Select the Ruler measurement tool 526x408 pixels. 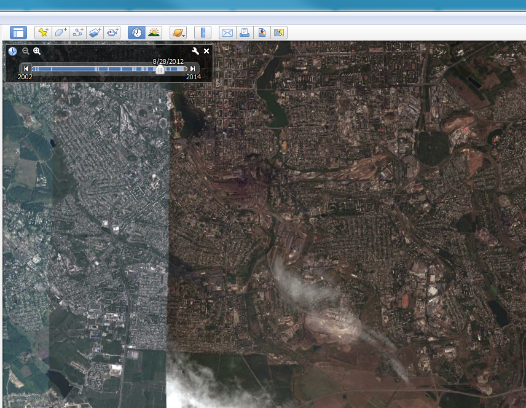point(202,33)
